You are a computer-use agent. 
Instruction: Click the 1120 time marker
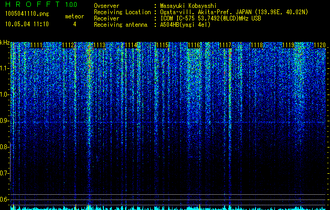pos(320,45)
